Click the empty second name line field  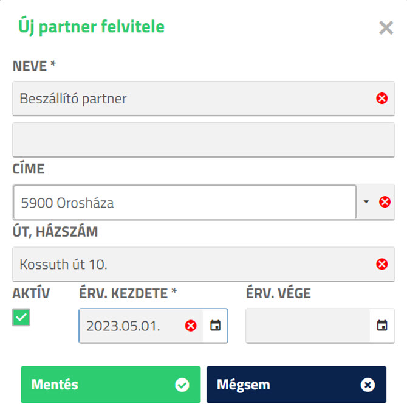tap(203, 140)
